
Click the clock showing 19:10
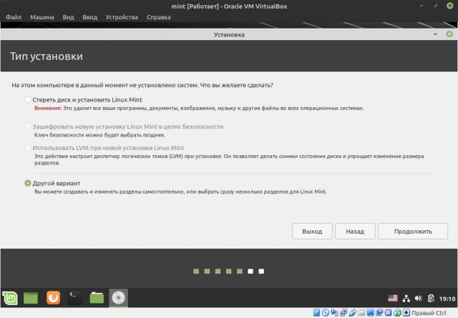[447, 299]
